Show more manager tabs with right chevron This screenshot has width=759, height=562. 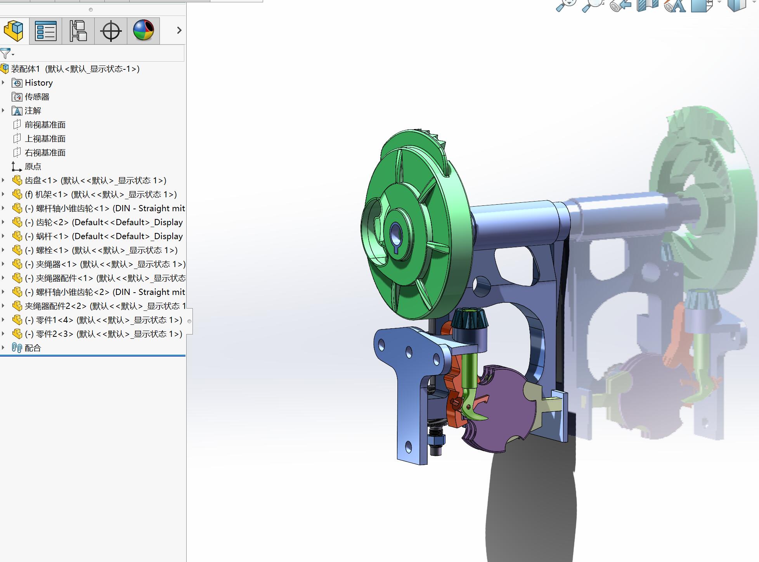(179, 30)
